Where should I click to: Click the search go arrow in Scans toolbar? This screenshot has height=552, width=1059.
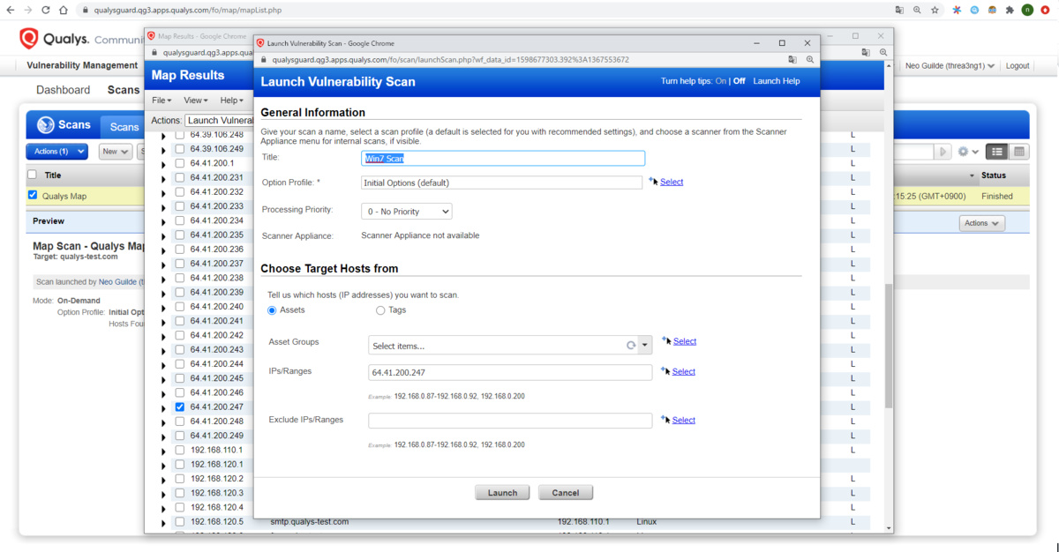(943, 152)
